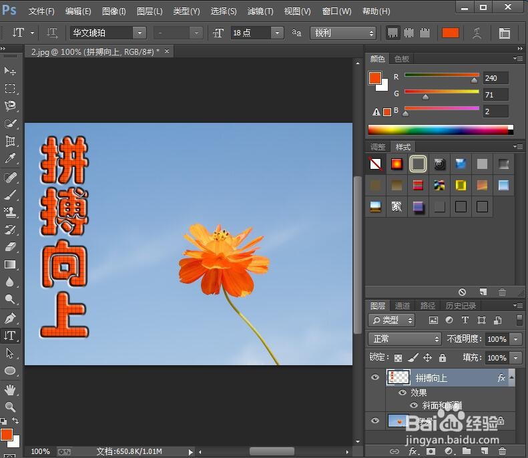Switch to the 通道 tab
Screen dimensions: 528x458
tap(403, 306)
